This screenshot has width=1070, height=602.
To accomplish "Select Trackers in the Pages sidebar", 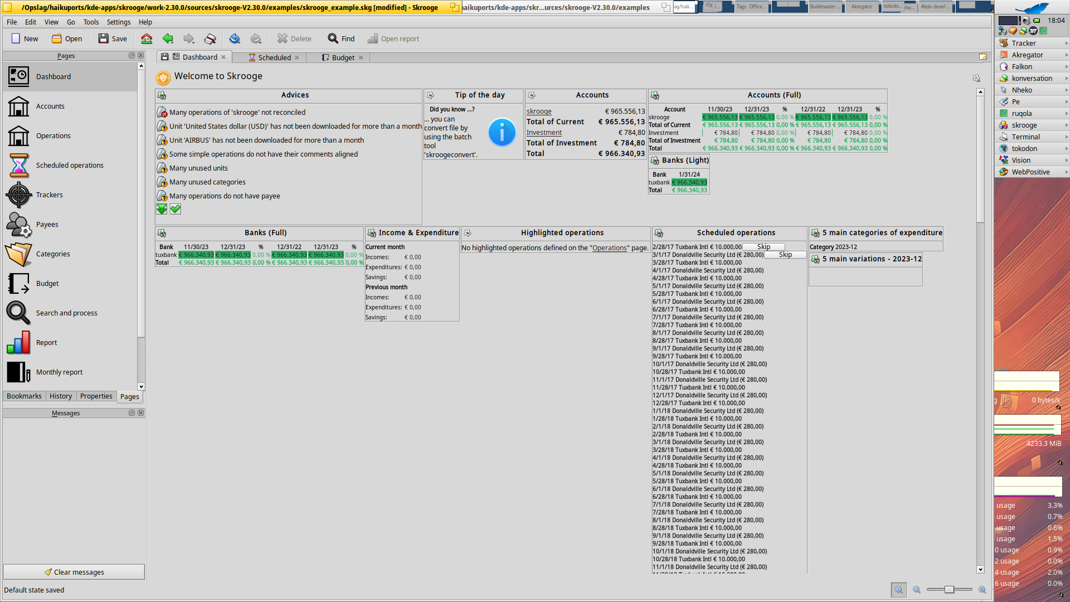I will (70, 195).
